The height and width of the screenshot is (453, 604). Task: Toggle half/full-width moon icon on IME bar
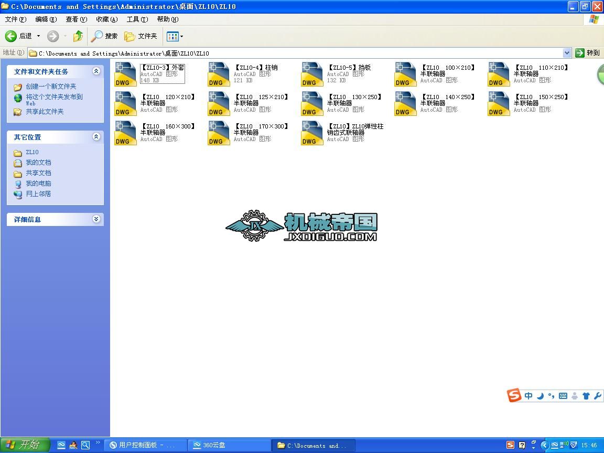tap(540, 396)
